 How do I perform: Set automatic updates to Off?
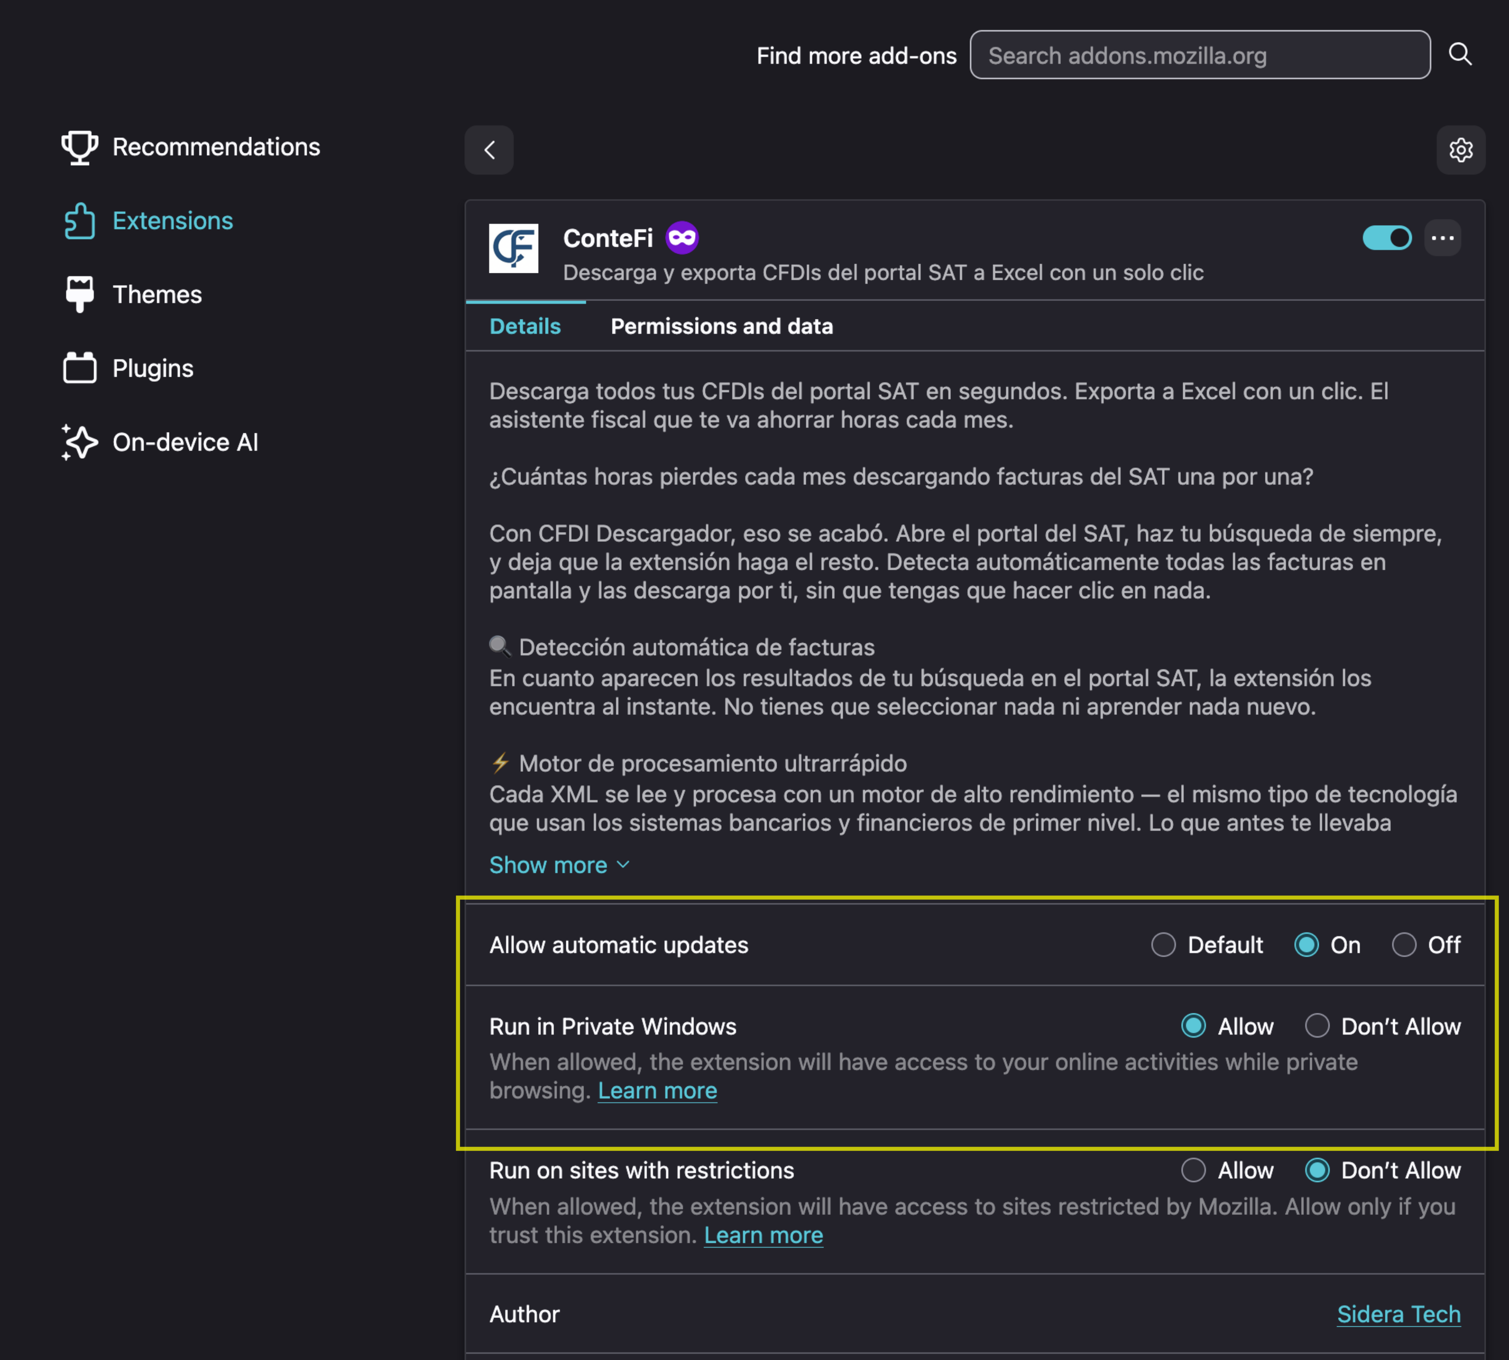tap(1404, 945)
